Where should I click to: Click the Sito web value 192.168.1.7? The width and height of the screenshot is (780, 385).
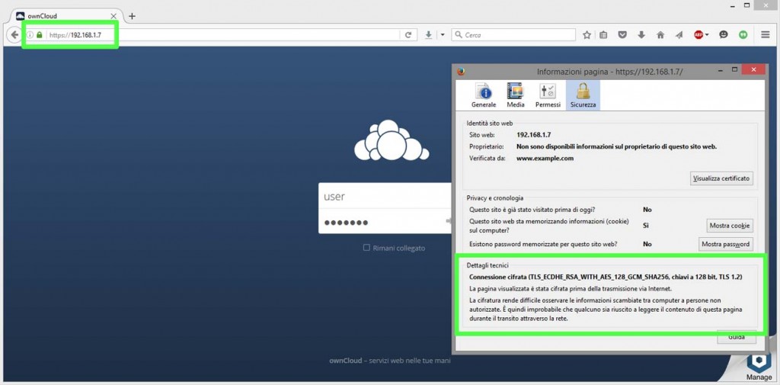tap(534, 134)
